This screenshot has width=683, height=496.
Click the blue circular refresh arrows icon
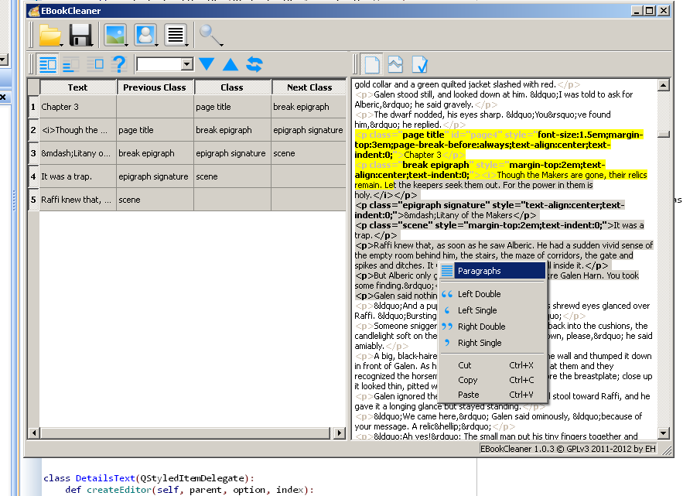tap(254, 64)
